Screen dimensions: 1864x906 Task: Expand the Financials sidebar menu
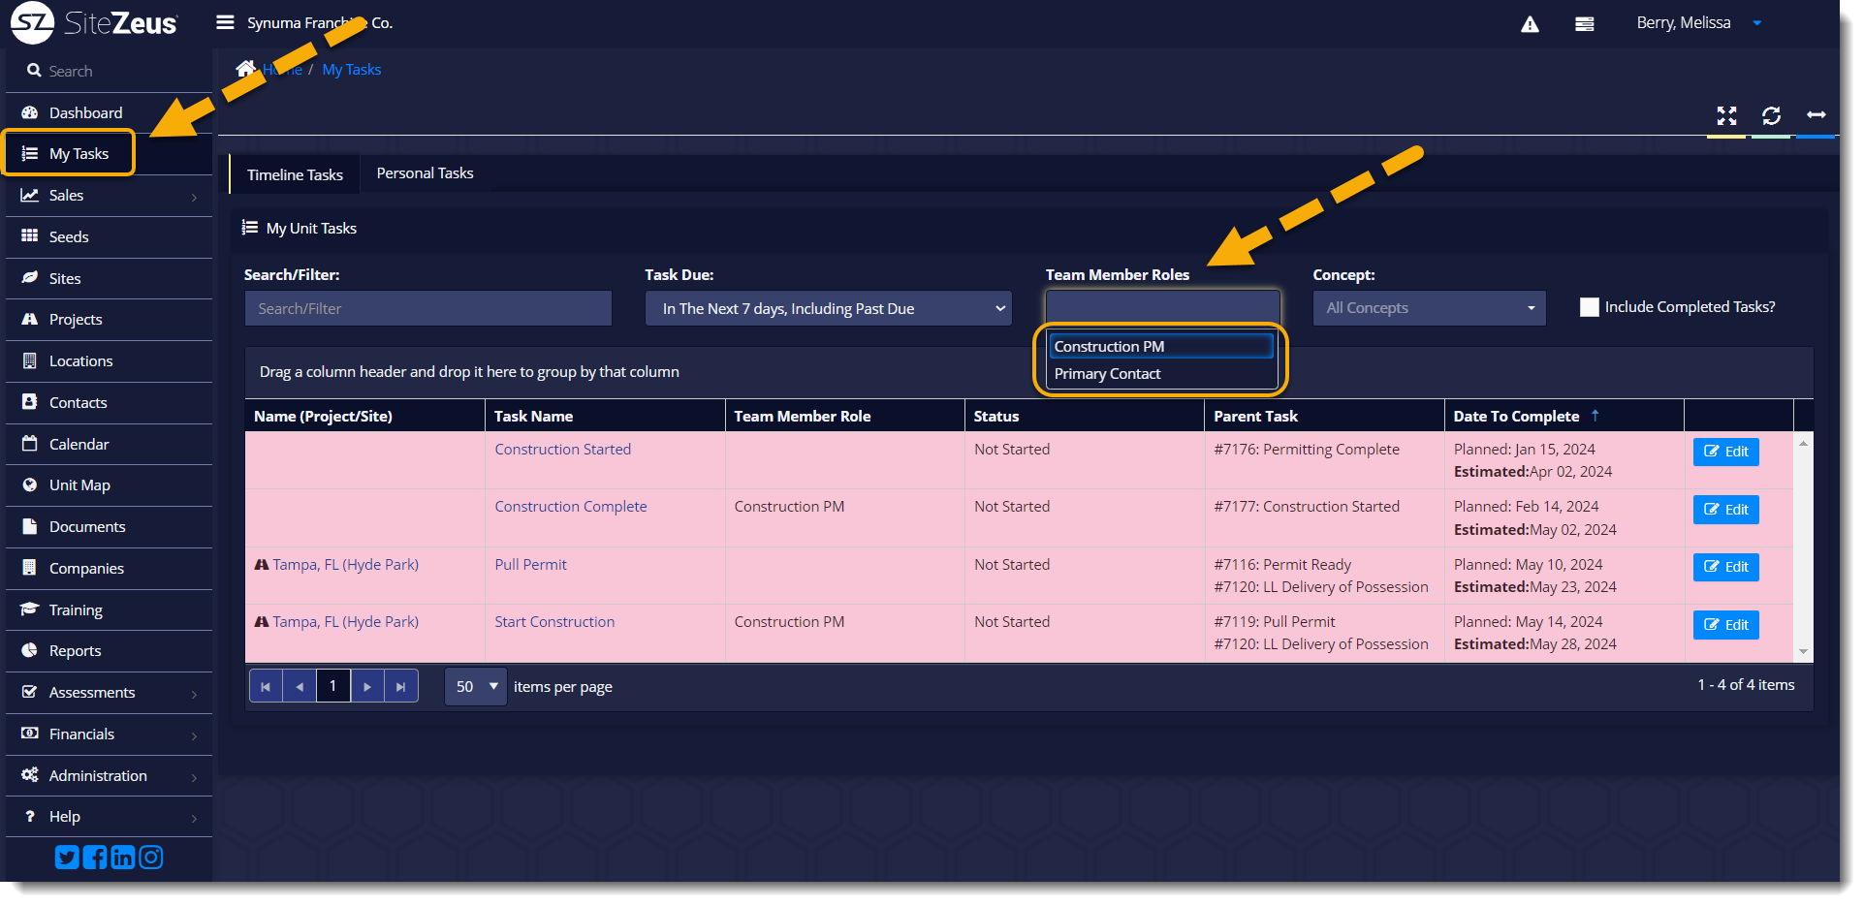point(109,734)
